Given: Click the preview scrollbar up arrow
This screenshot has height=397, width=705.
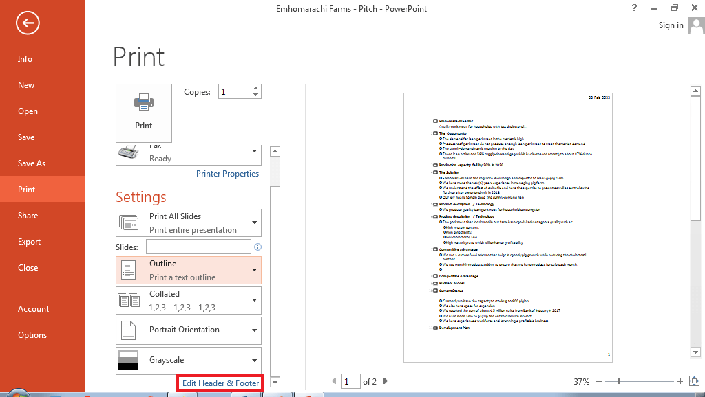Looking at the screenshot, I should [695, 91].
